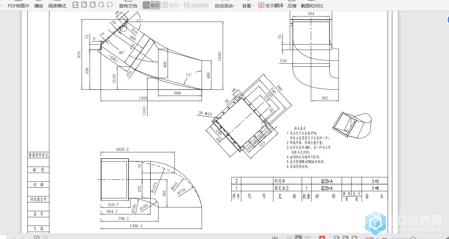Open 旋转文档 rotate document

pos(128,6)
